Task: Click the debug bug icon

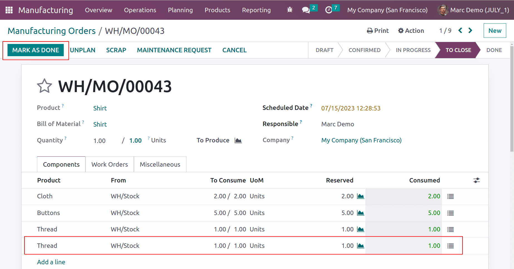Action: click(x=290, y=10)
